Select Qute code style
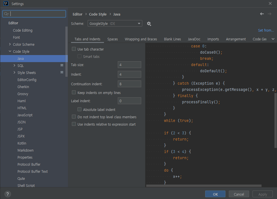The image size is (277, 199). (21, 179)
